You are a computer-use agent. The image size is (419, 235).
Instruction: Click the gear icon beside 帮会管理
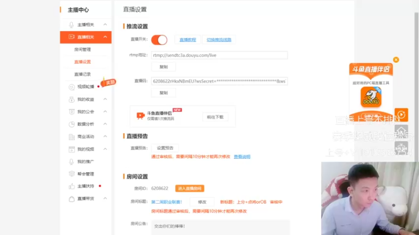(72, 174)
